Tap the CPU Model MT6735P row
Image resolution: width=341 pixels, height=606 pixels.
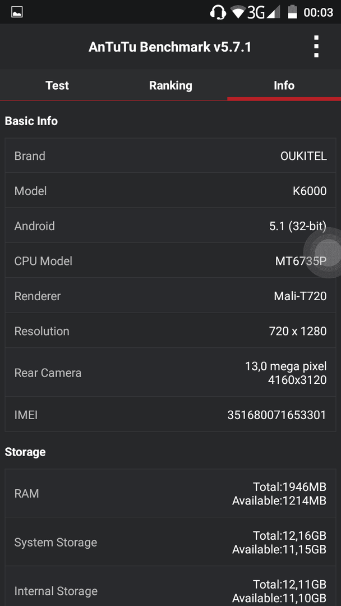click(x=170, y=260)
